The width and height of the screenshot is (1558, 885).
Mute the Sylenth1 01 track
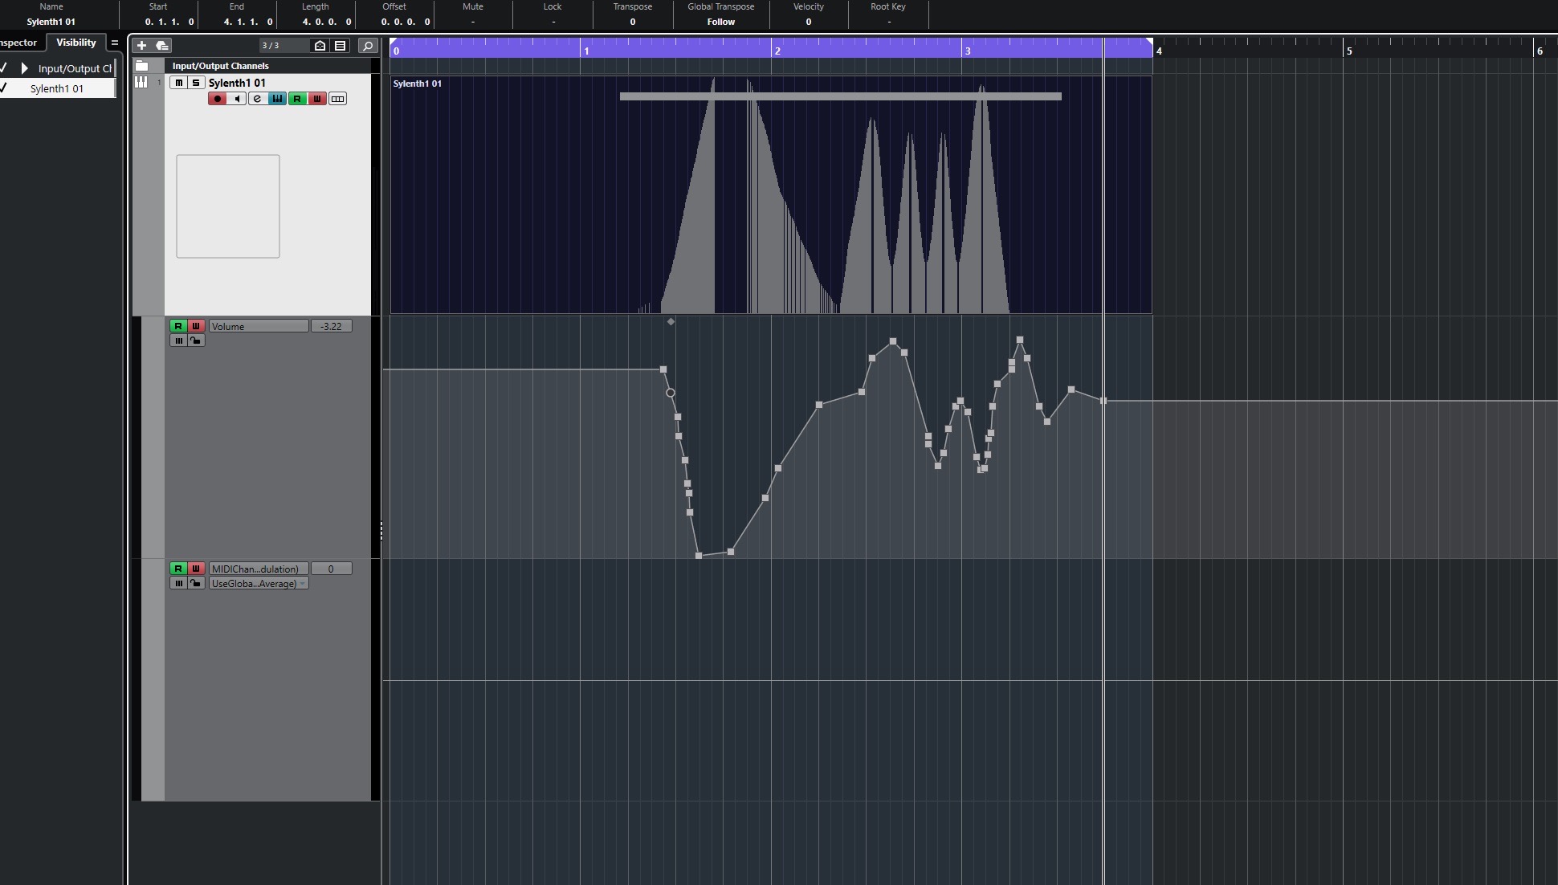pyautogui.click(x=179, y=83)
